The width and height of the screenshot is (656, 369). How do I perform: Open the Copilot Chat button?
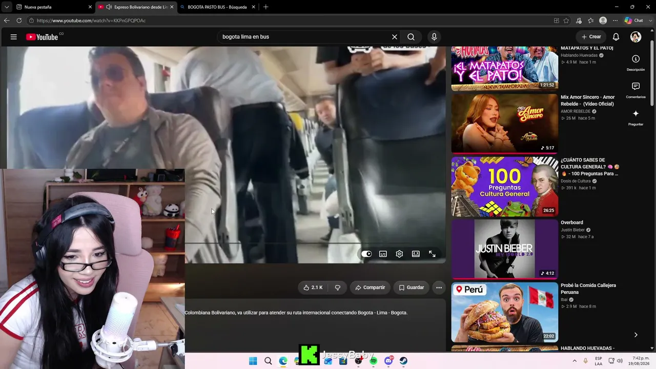click(x=634, y=20)
